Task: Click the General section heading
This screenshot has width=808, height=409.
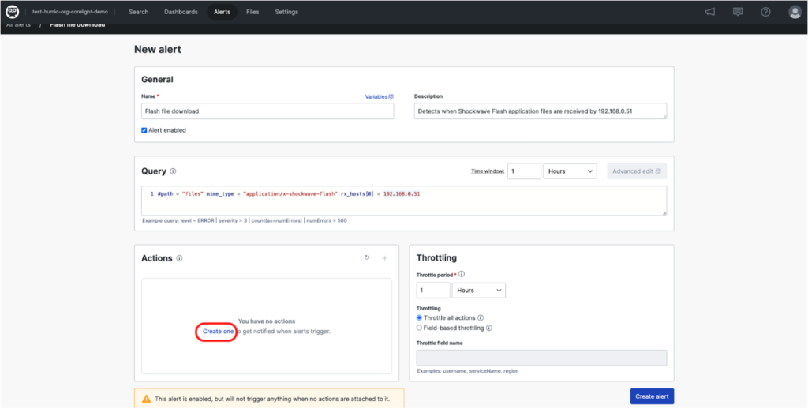Action: (x=157, y=80)
